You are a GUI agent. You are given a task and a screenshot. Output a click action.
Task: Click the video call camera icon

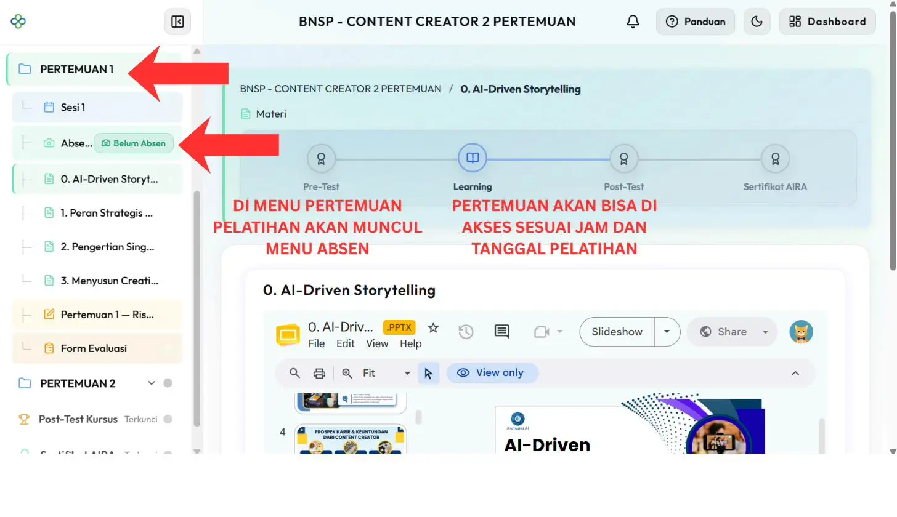pos(541,332)
